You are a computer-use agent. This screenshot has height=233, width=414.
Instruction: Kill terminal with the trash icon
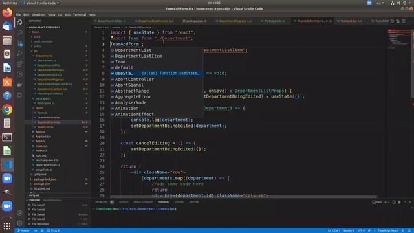pyautogui.click(x=400, y=202)
